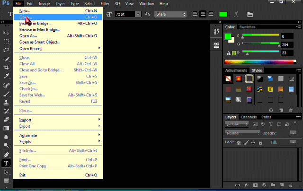Click the 72 pt font size field
Image resolution: width=303 pixels, height=191 pixels.
pos(125,14)
